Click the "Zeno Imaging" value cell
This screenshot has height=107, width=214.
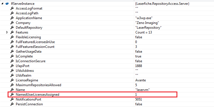(x=147, y=23)
